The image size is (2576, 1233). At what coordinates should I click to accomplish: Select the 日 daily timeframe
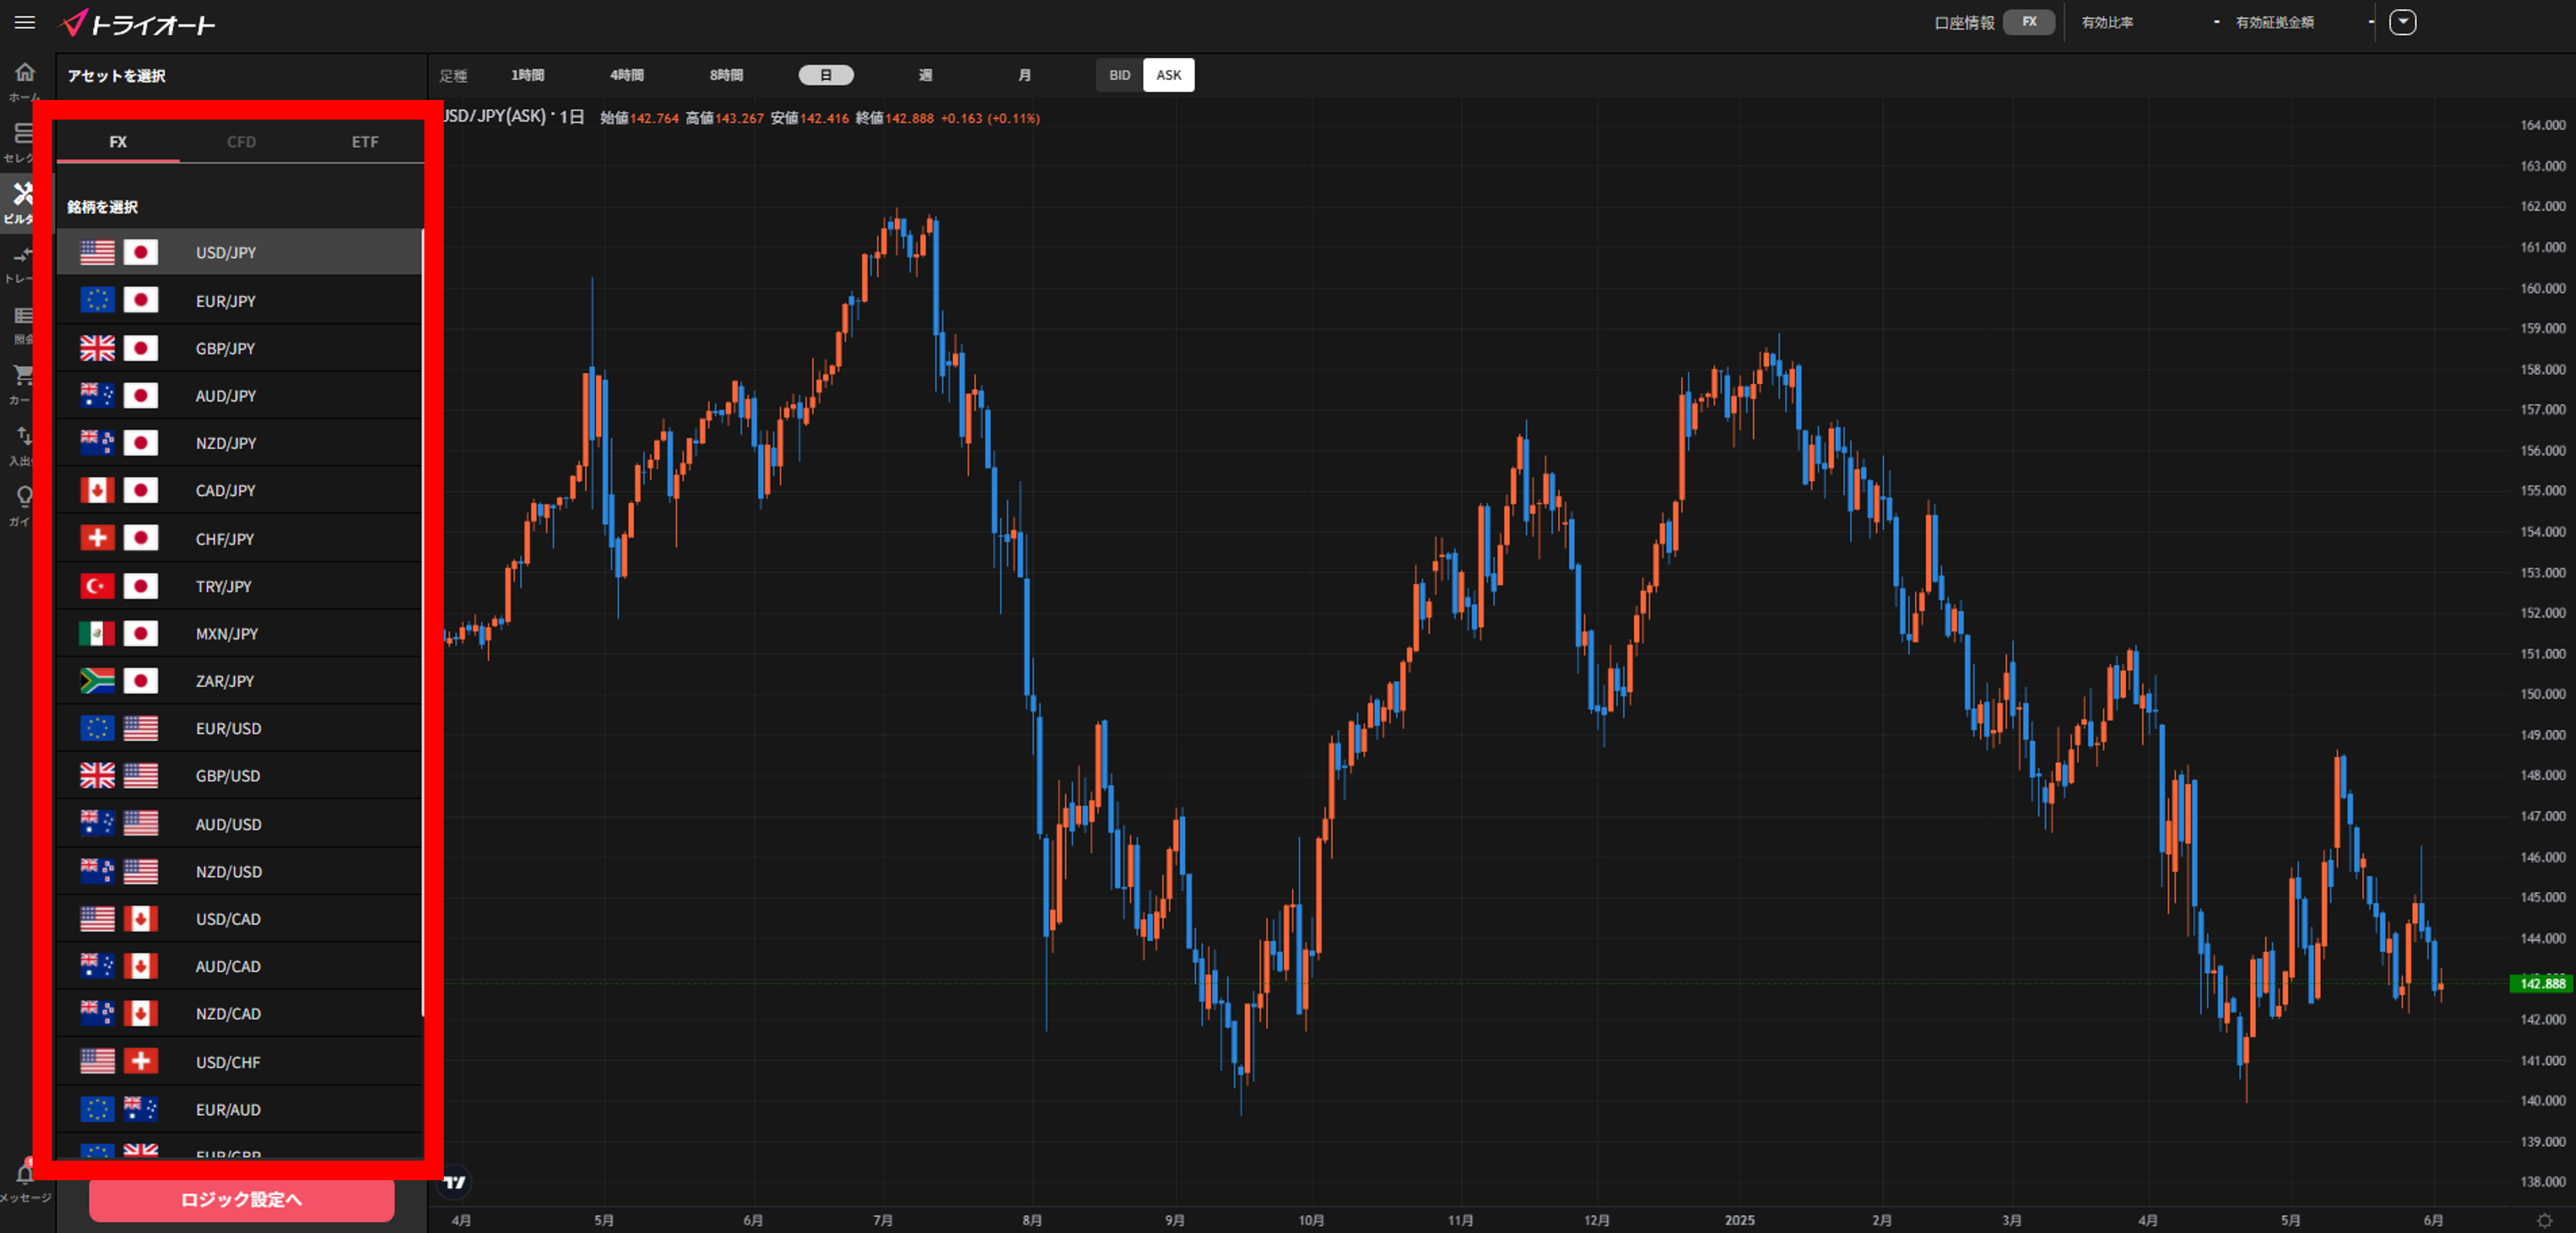click(826, 75)
